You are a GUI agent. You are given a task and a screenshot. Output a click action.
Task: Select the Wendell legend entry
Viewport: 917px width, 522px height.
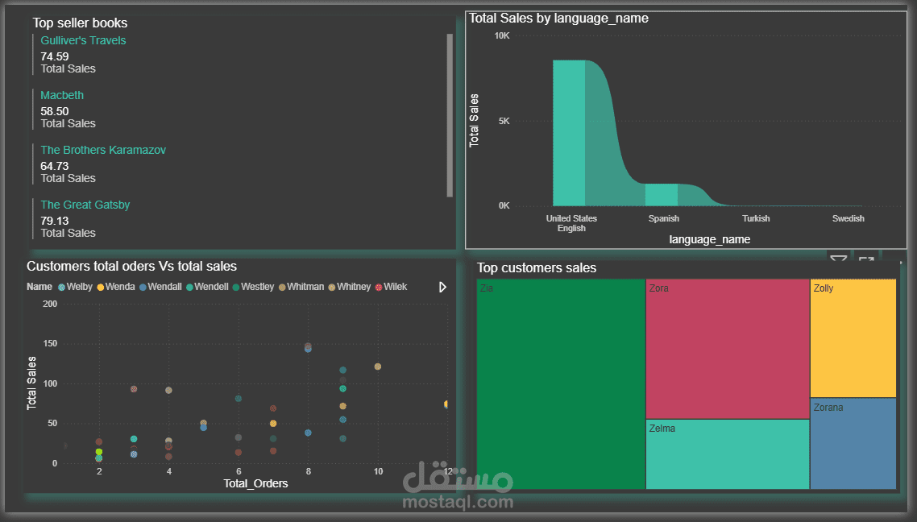(207, 287)
